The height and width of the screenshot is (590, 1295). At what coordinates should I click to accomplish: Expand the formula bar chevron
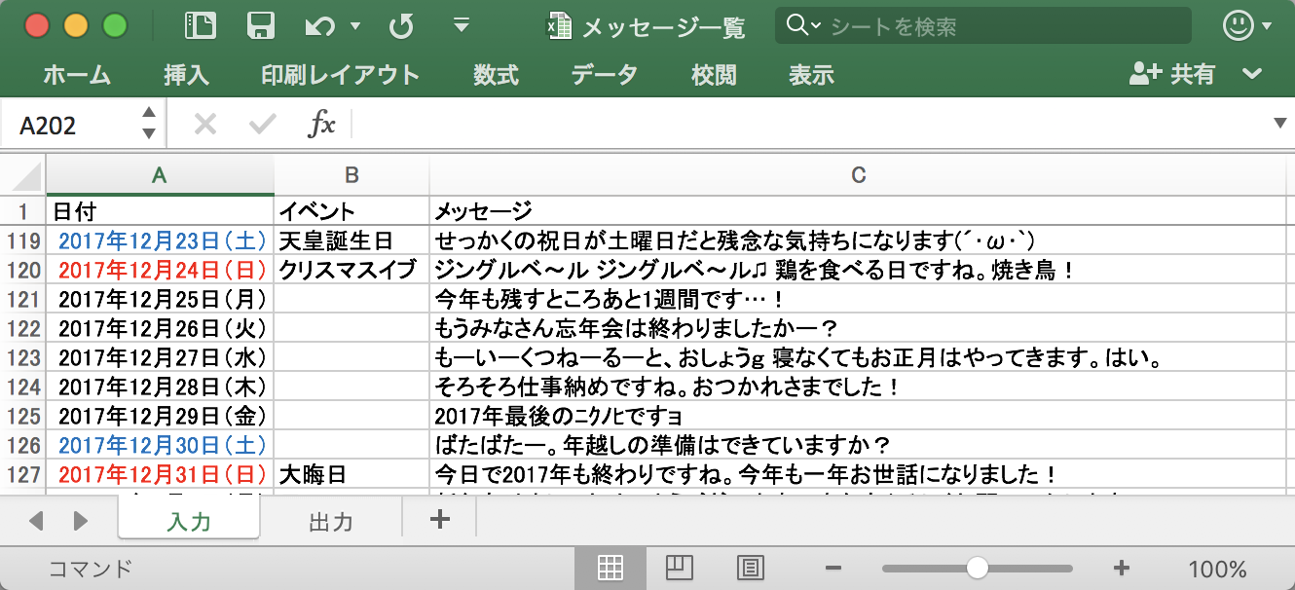click(x=1279, y=124)
